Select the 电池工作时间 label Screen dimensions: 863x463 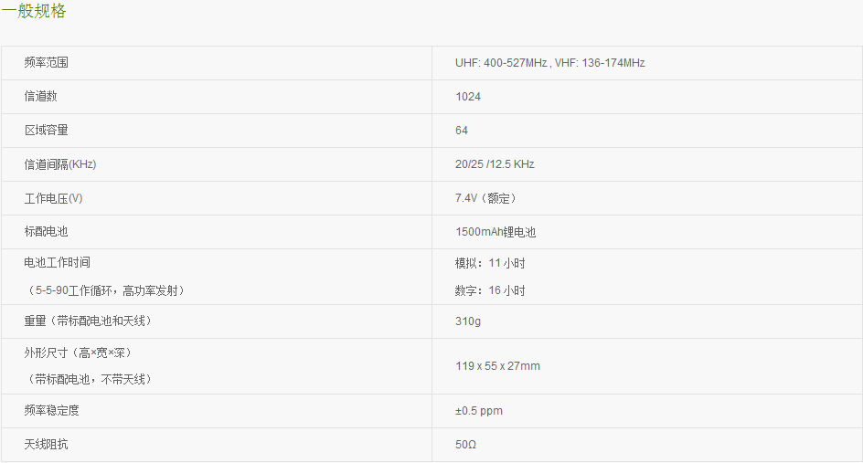pyautogui.click(x=58, y=262)
